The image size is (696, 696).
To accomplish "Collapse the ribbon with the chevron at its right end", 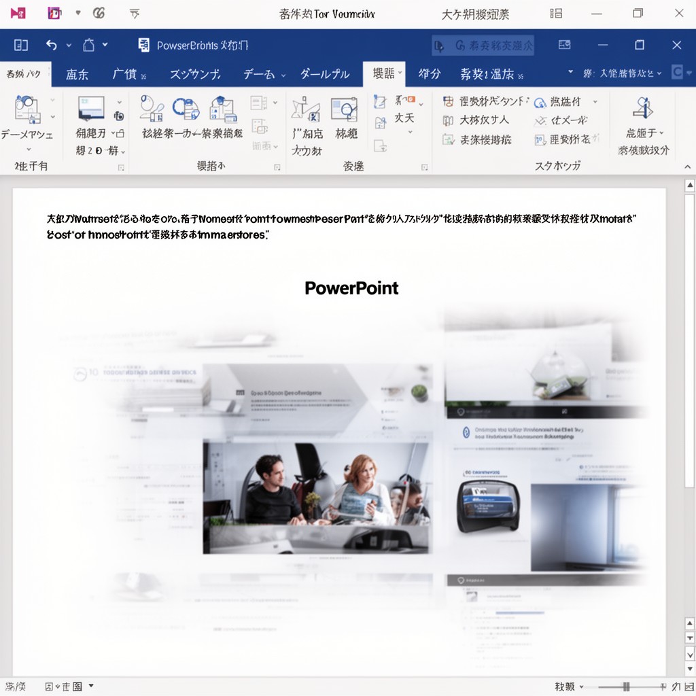I will tap(688, 167).
